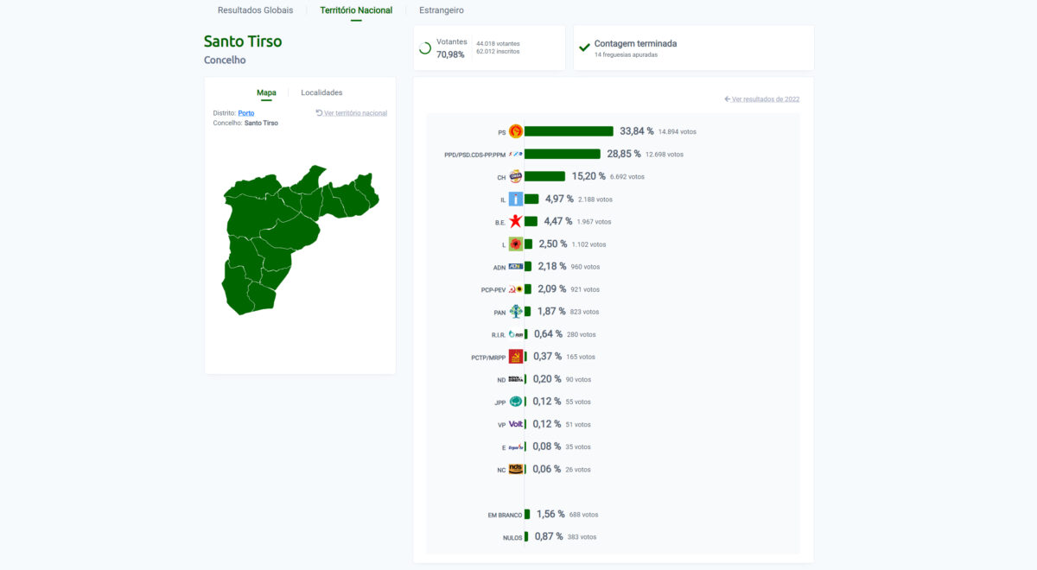Click Ver resultados de 2022 link
The height and width of the screenshot is (570, 1037).
pyautogui.click(x=761, y=99)
